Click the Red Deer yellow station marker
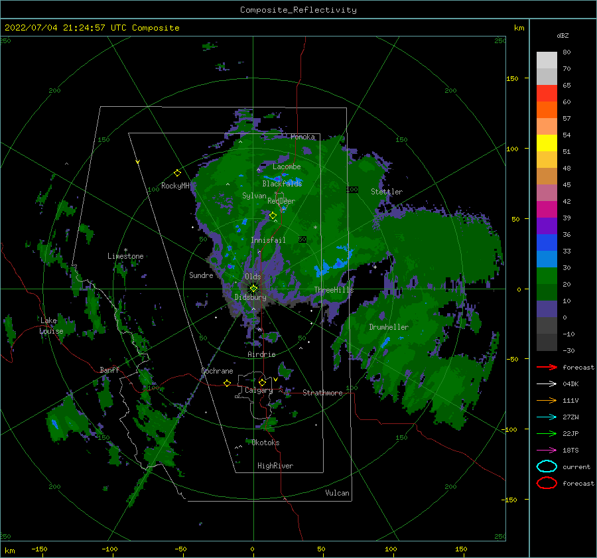Image resolution: width=597 pixels, height=558 pixels. 273,216
